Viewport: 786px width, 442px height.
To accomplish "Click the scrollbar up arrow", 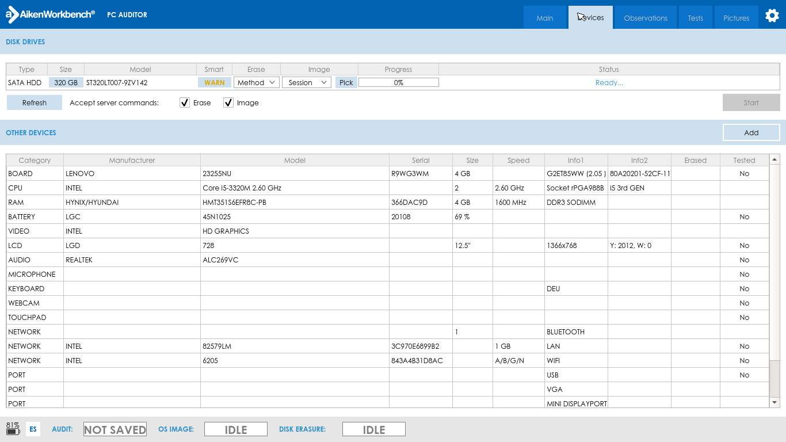I will [x=774, y=159].
